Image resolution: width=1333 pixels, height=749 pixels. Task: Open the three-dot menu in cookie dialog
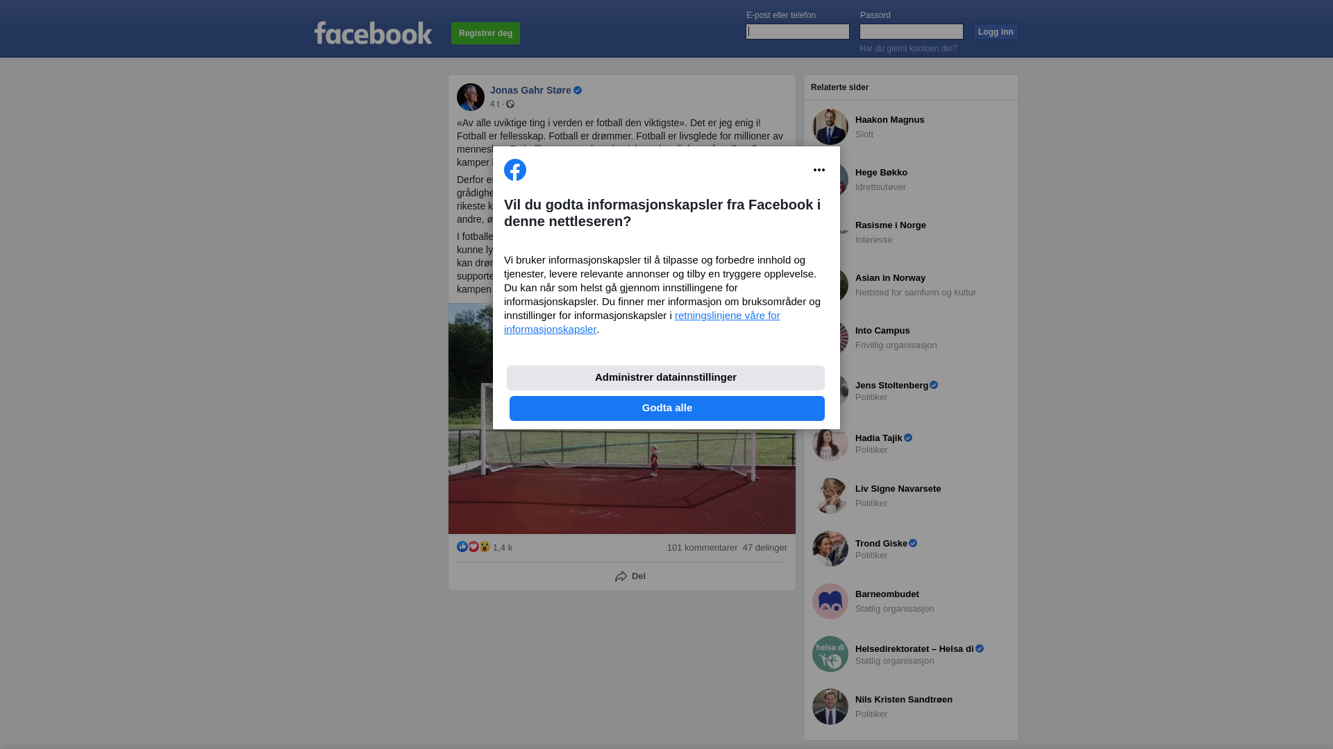[x=819, y=170]
